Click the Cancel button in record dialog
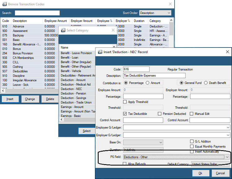 click(220, 173)
